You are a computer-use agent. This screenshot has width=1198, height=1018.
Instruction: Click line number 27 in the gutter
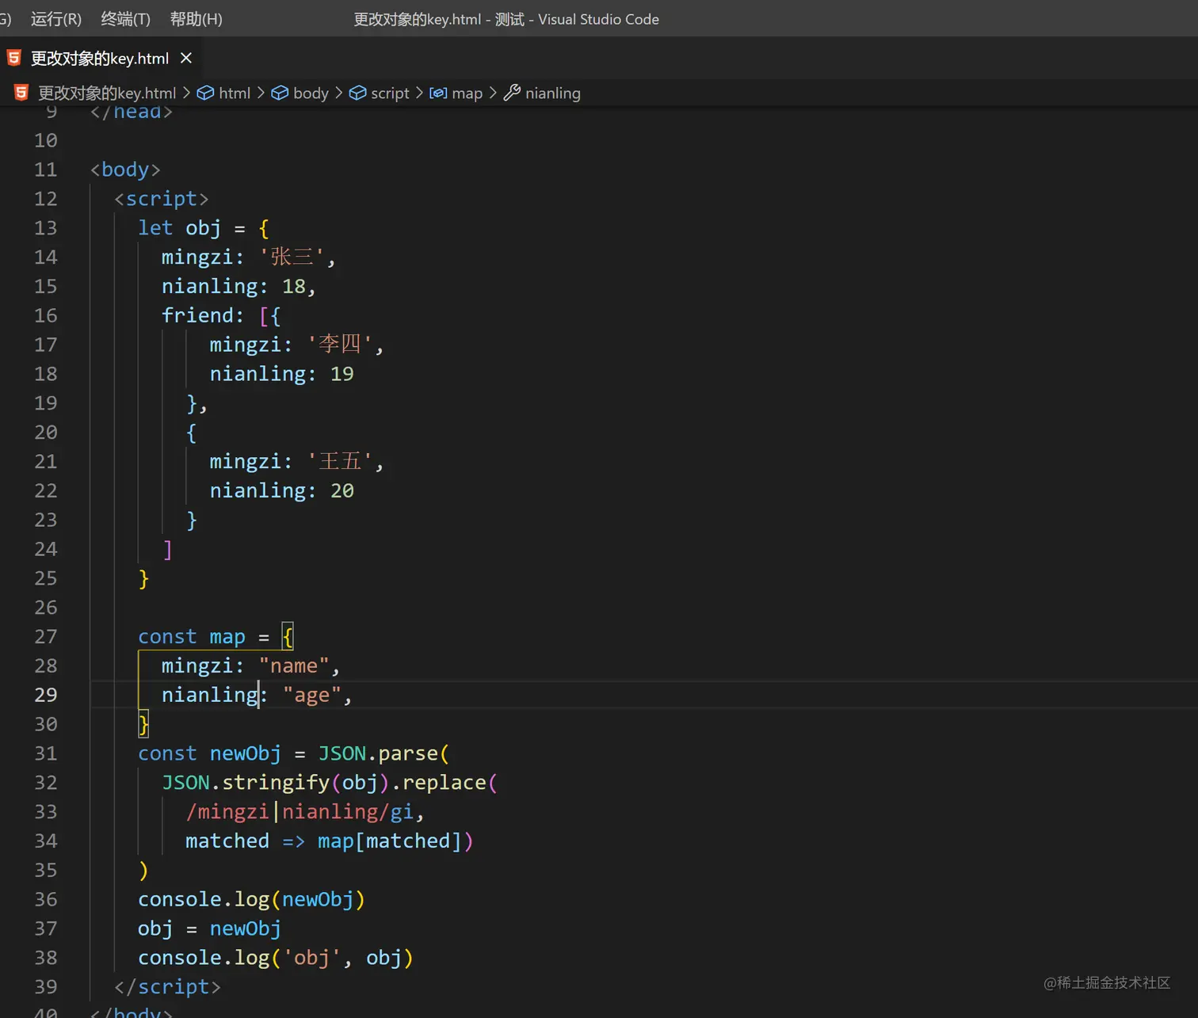[x=46, y=637]
